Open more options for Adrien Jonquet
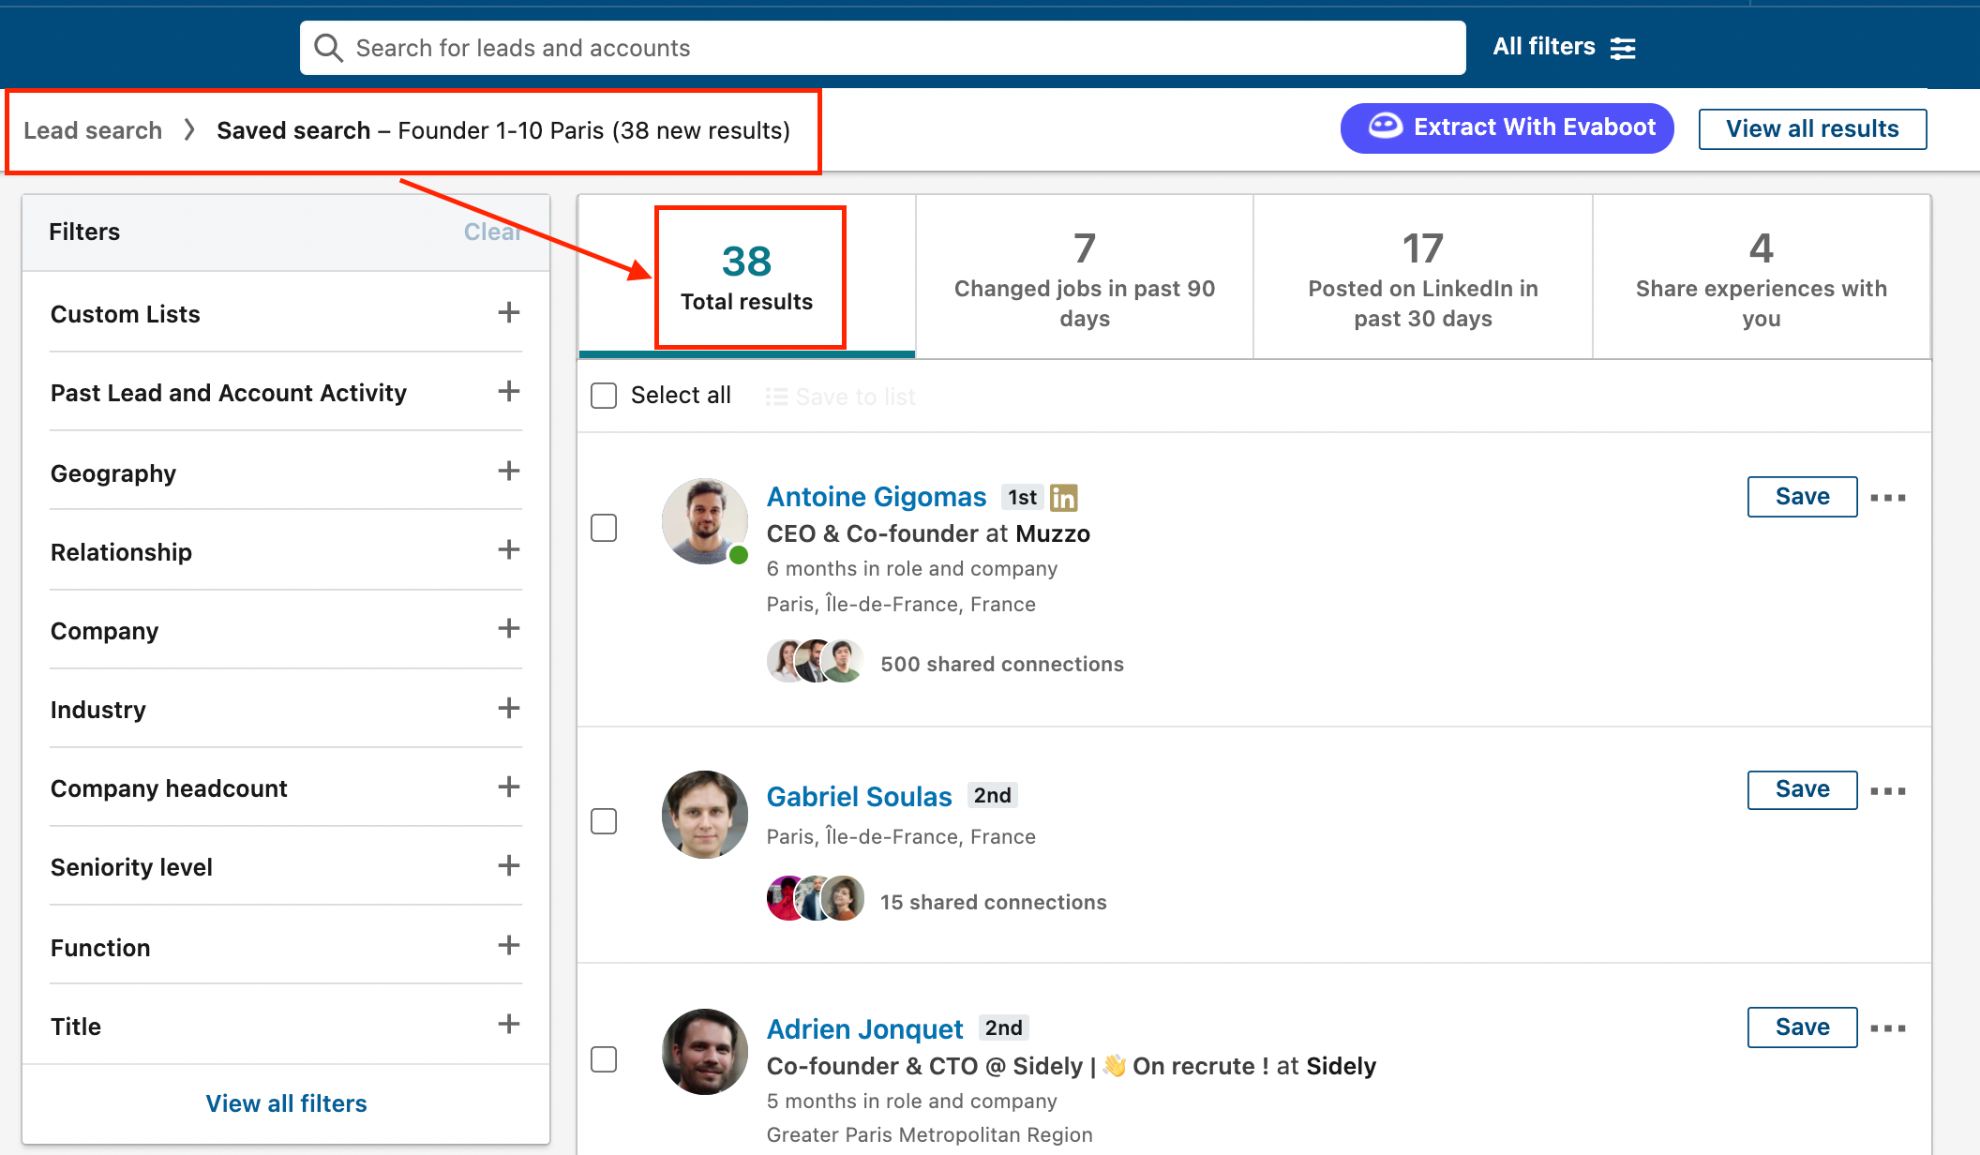The height and width of the screenshot is (1155, 1980). coord(1888,1028)
